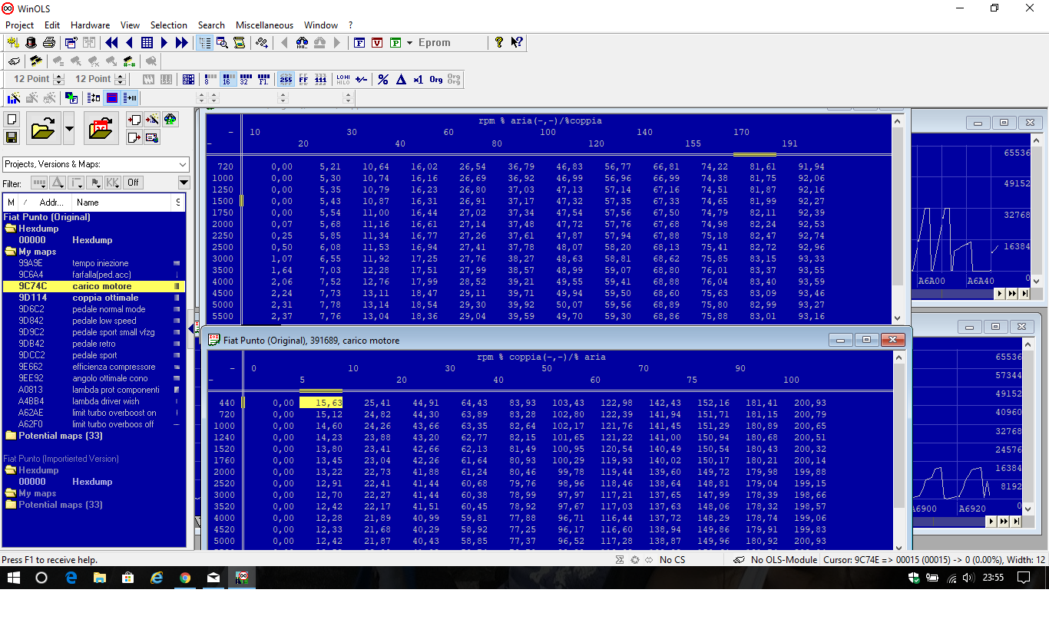The height and width of the screenshot is (639, 1049).
Task: Select the Org original values icon
Action: pyautogui.click(x=436, y=79)
